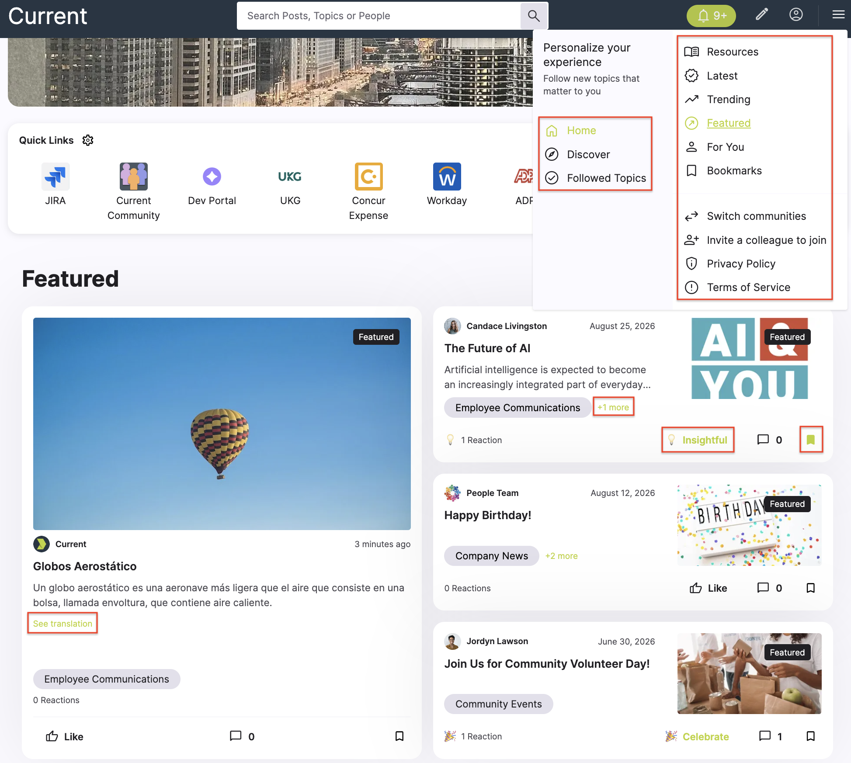Open the hot air balloon post image
Image resolution: width=851 pixels, height=763 pixels.
222,424
